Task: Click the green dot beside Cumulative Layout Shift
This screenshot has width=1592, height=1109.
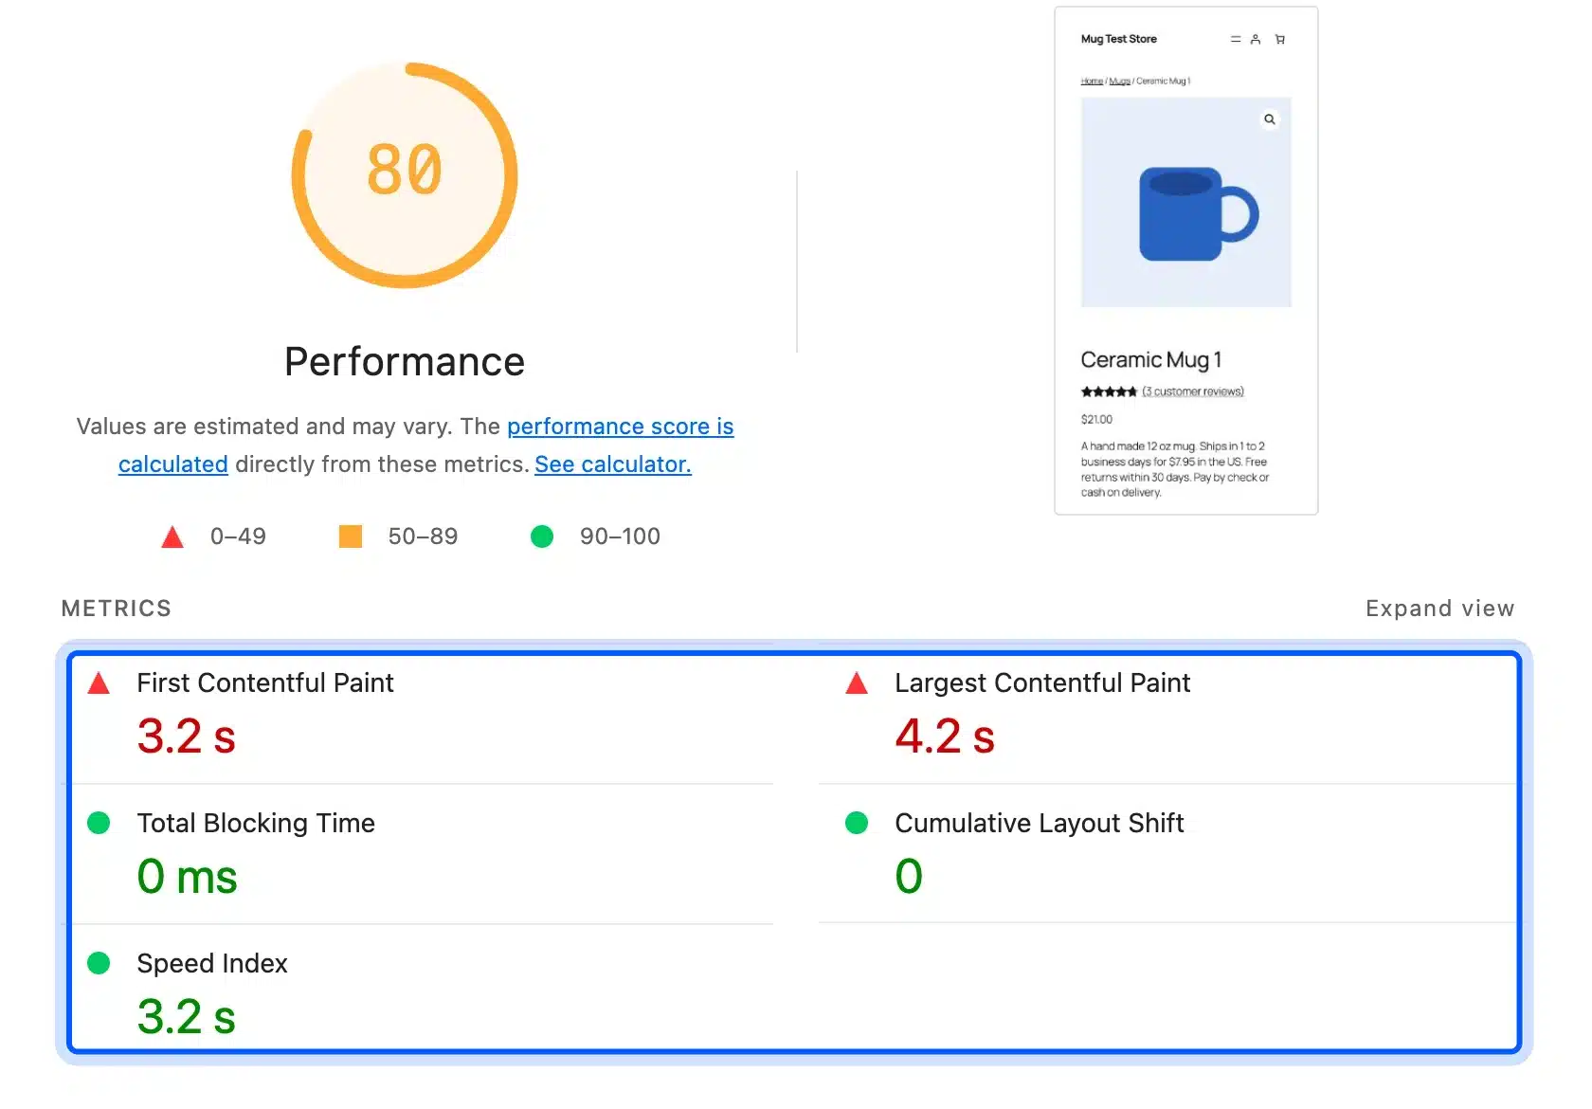Action: click(x=857, y=823)
